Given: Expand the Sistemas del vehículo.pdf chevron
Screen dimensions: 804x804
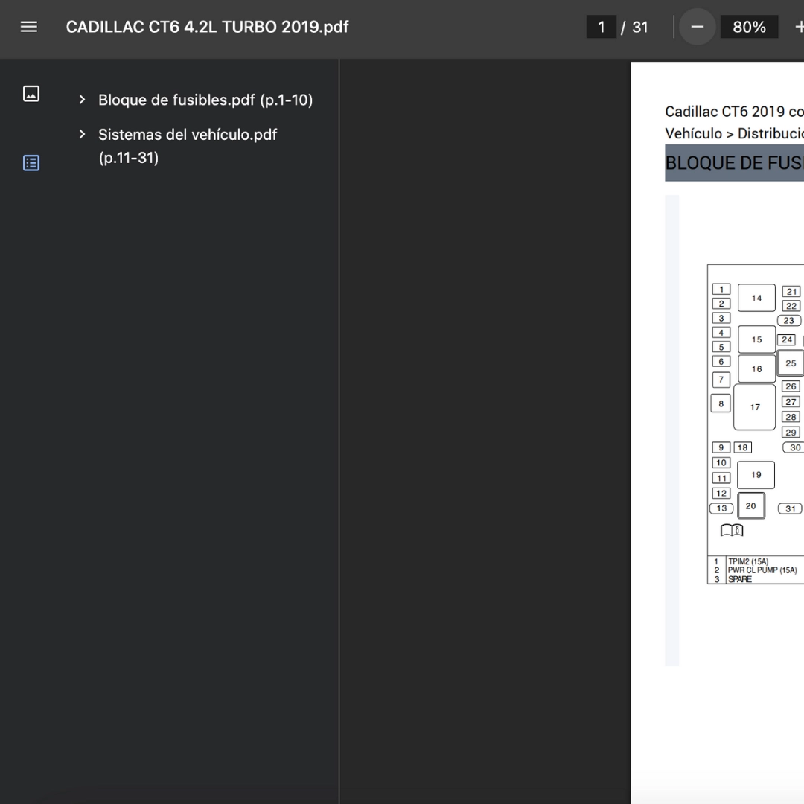Looking at the screenshot, I should 82,134.
